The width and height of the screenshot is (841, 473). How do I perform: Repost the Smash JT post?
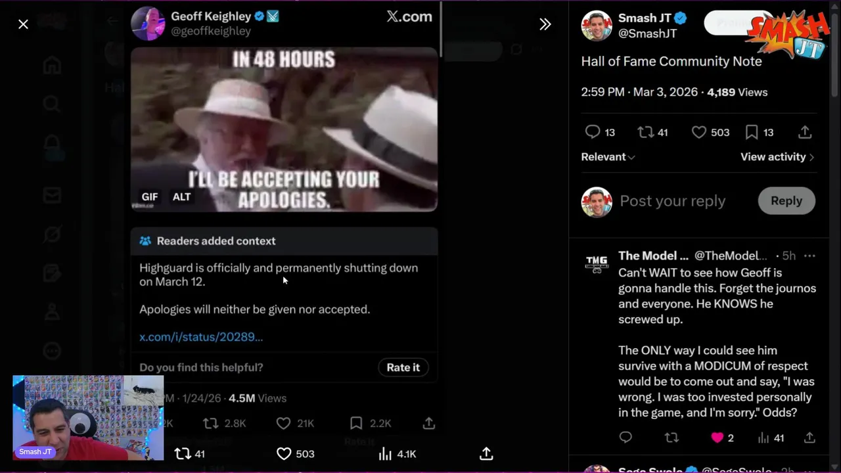pos(645,132)
